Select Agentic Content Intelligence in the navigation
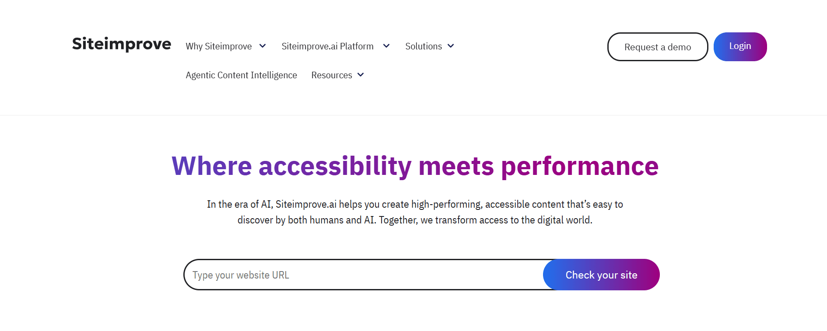Image resolution: width=827 pixels, height=331 pixels. (x=241, y=75)
